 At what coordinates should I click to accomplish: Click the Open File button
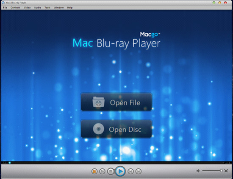[116, 102]
